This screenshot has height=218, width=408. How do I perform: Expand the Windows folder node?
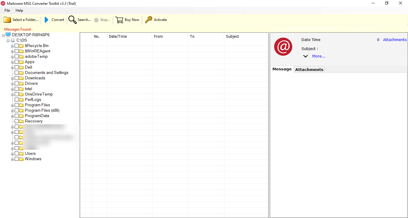pos(13,159)
